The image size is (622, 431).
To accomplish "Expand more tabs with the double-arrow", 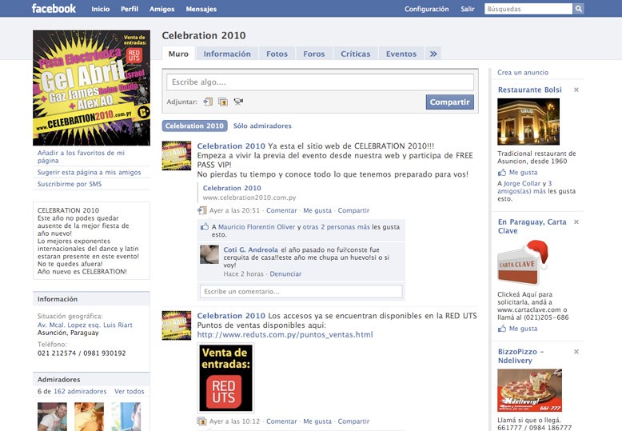I will point(433,54).
